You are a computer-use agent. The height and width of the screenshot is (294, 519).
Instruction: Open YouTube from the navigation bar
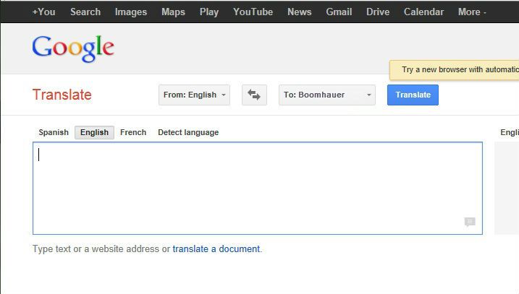pyautogui.click(x=253, y=12)
